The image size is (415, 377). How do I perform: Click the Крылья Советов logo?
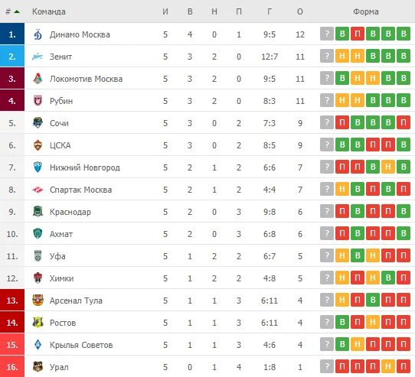click(x=38, y=344)
